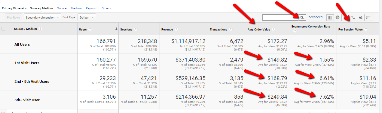Open the Sort Type Default dropdown

[87, 17]
